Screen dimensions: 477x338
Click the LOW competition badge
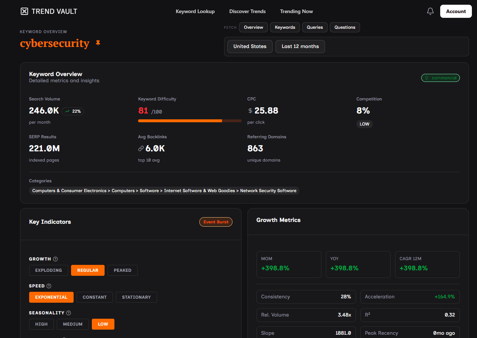click(364, 124)
